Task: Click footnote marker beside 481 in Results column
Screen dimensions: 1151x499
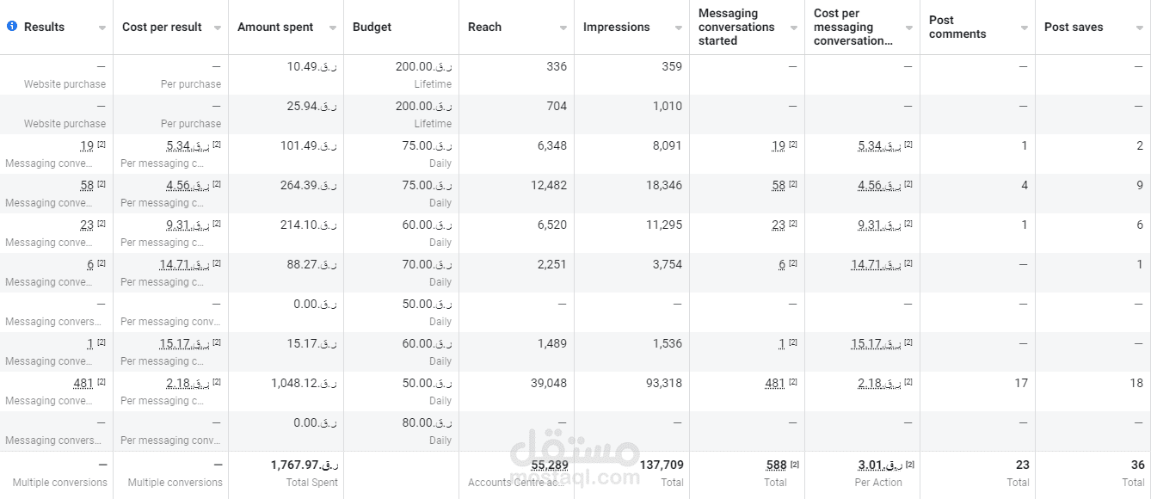Action: point(102,382)
